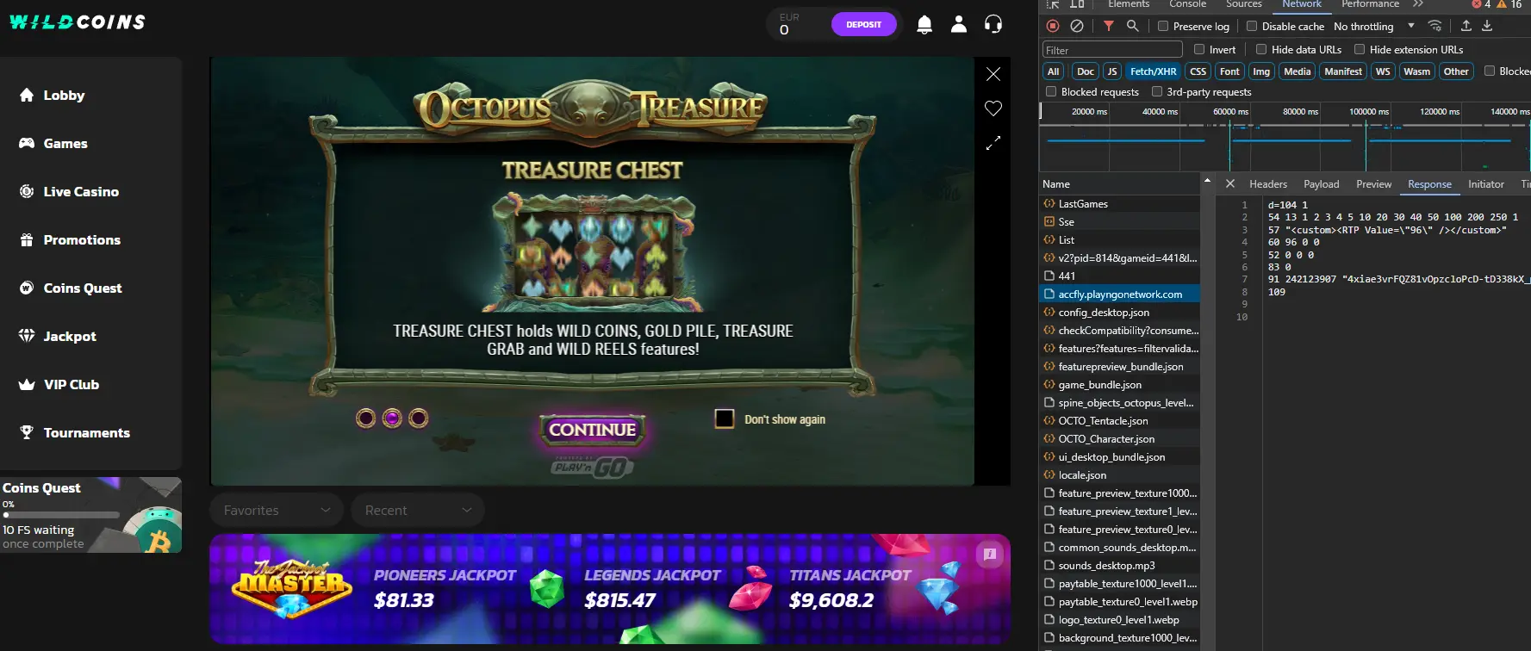Expand game to fullscreen arrows icon
Image resolution: width=1531 pixels, height=651 pixels.
tap(993, 143)
